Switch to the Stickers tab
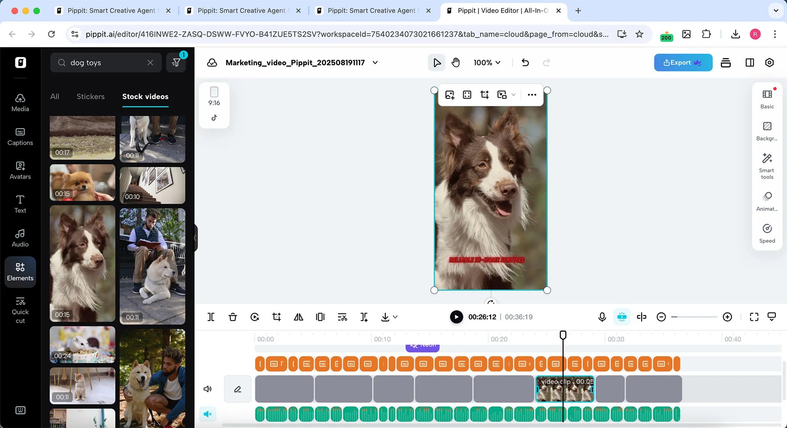Screen dimensions: 787x428 pyautogui.click(x=90, y=96)
